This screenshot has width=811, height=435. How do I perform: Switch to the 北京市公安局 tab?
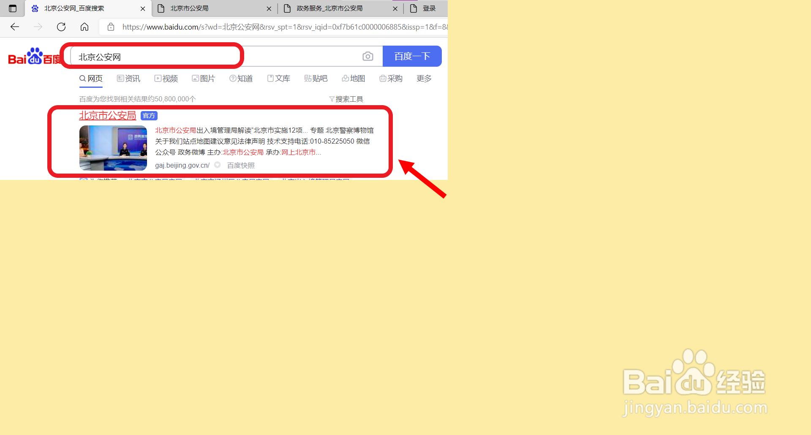click(213, 8)
